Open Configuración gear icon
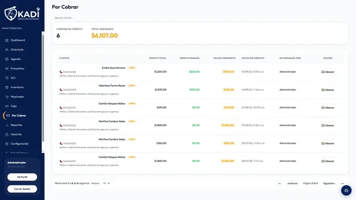356x200 pixels. pyautogui.click(x=7, y=144)
